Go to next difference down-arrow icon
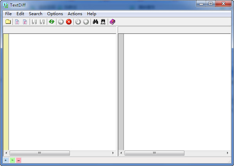234x166 pixels. tap(78, 22)
